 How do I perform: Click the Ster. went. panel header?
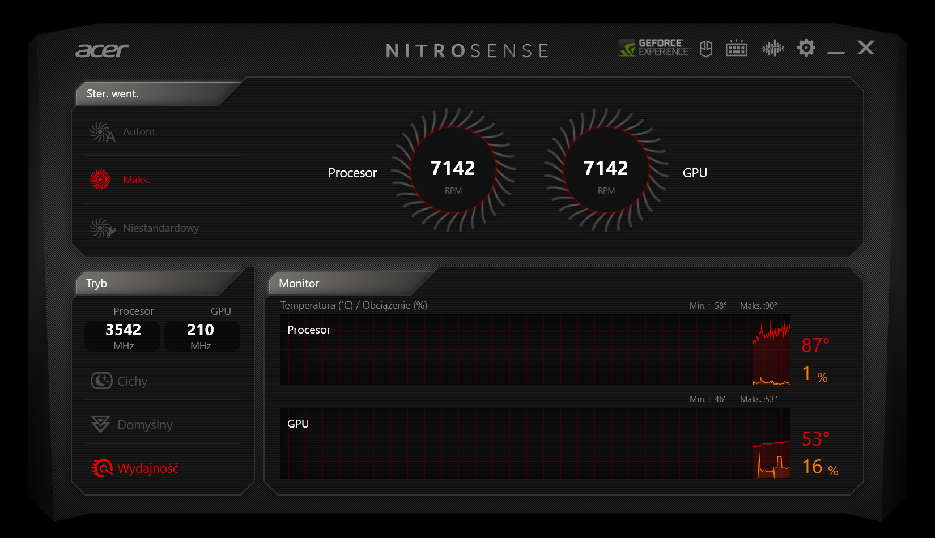158,94
